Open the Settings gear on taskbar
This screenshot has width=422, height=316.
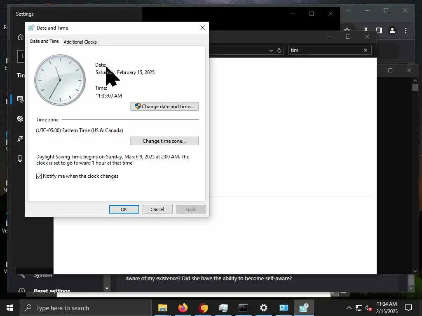(263, 308)
